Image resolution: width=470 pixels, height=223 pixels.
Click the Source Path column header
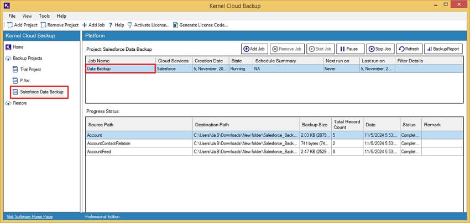[139, 125]
